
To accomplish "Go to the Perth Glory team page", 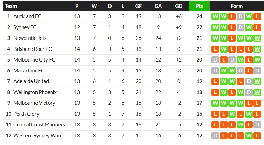I will 26,114.
